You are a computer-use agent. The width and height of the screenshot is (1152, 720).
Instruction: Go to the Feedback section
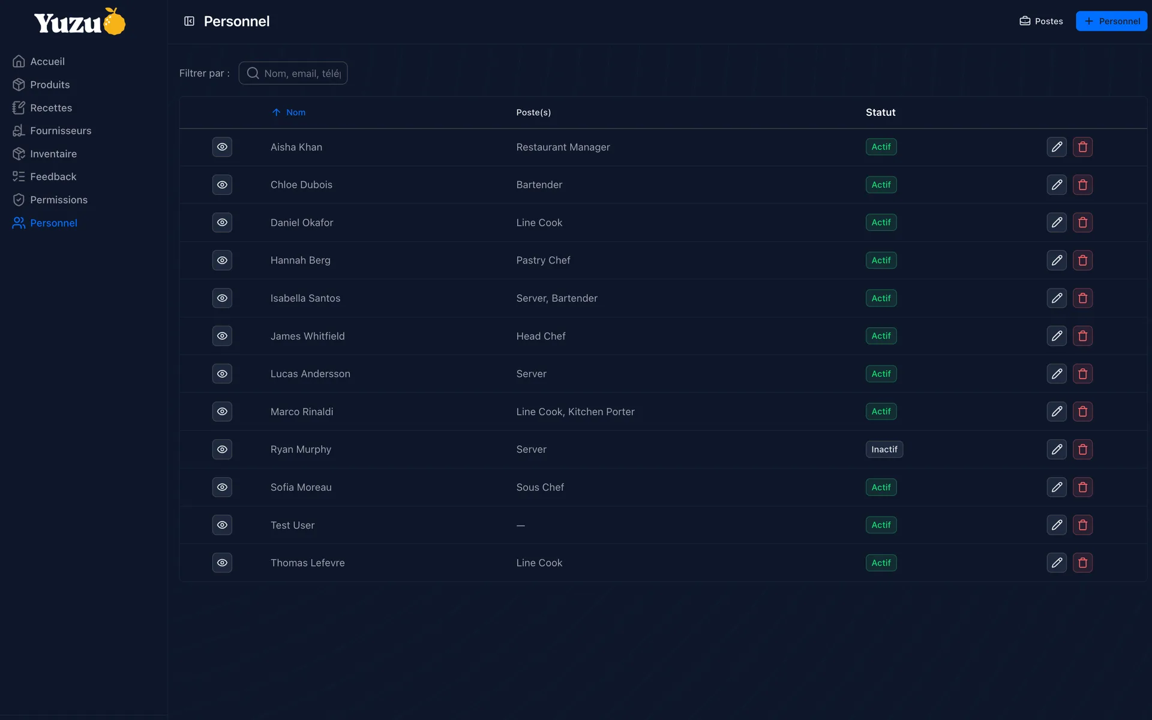44,176
